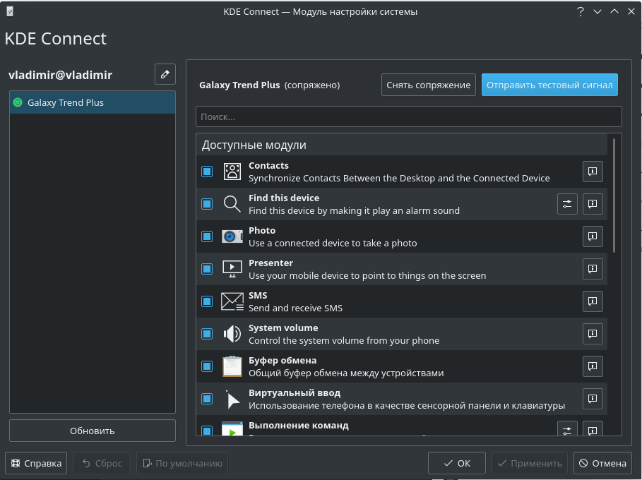Open the title bar dropdown arrow

pos(597,11)
